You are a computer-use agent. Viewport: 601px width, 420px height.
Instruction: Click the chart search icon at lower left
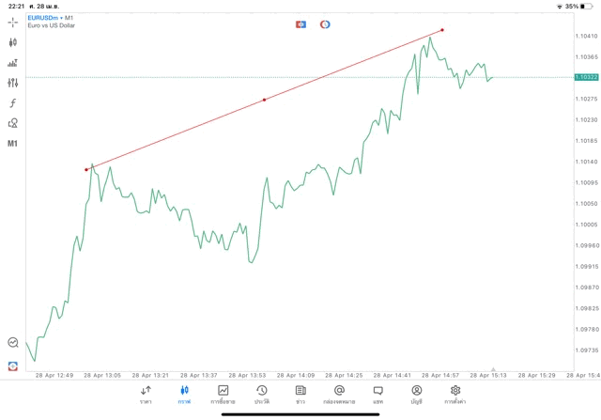click(12, 343)
